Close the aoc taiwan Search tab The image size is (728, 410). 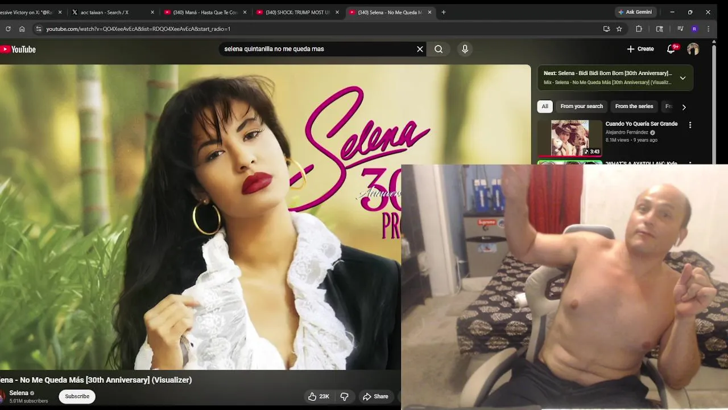[152, 12]
